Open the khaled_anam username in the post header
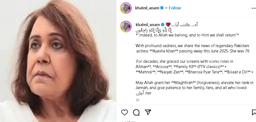This screenshot has width=256, height=122. pyautogui.click(x=147, y=8)
